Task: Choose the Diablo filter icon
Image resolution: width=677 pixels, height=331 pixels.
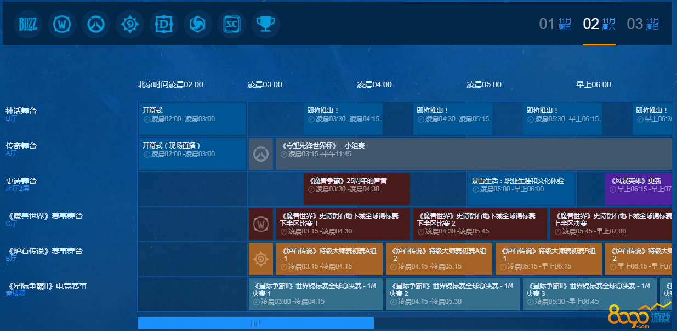Action: pyautogui.click(x=164, y=24)
